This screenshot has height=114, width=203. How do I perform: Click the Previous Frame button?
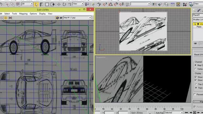click(191, 113)
